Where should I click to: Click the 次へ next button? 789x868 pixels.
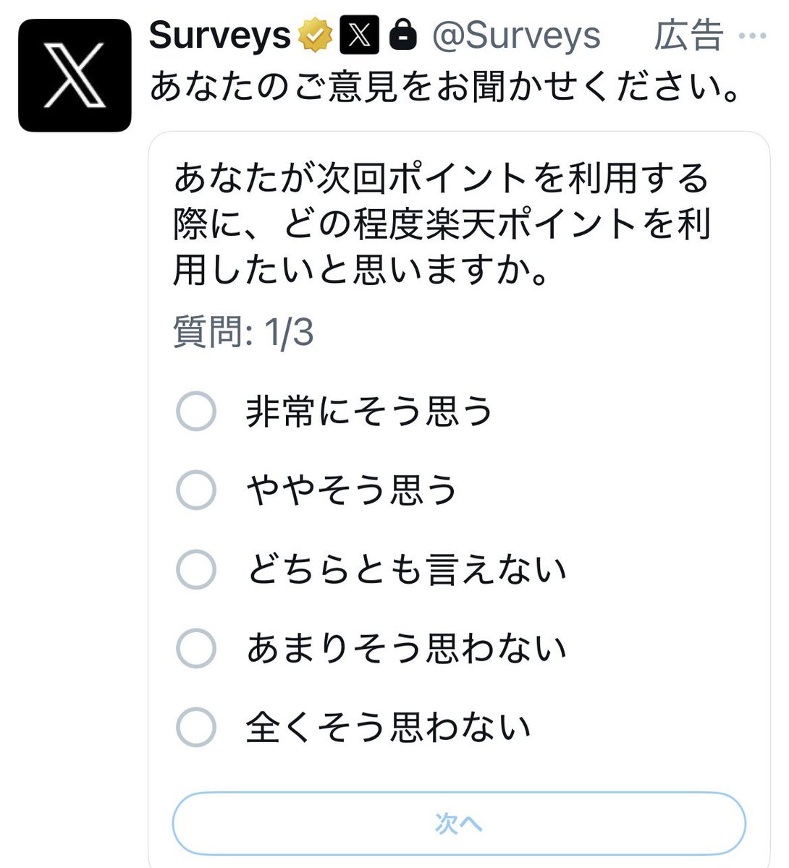[459, 823]
